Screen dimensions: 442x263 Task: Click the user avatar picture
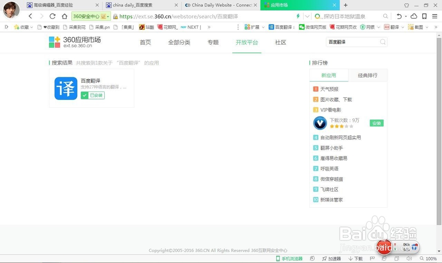pos(11,10)
